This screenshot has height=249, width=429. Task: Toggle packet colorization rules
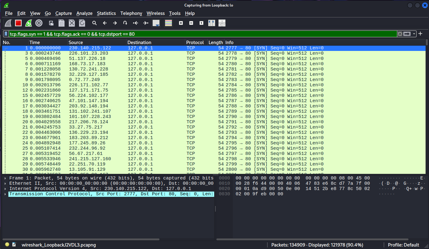click(168, 23)
